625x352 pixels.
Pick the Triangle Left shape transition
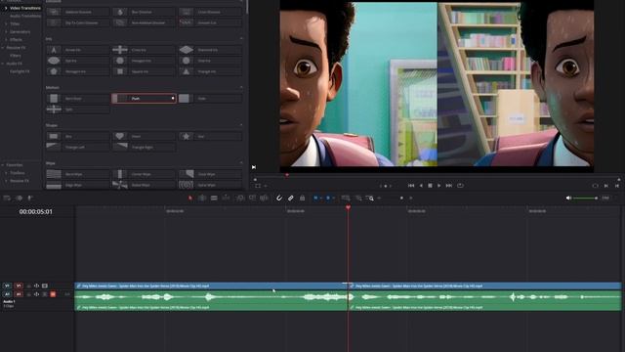[x=78, y=147]
